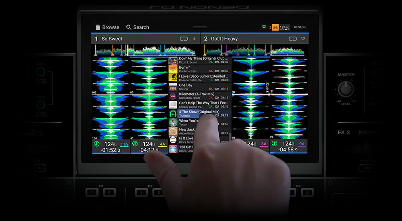Screen dimensions: 402x221
Task: Toggle deck 2 loop icon
Action: coord(293,39)
